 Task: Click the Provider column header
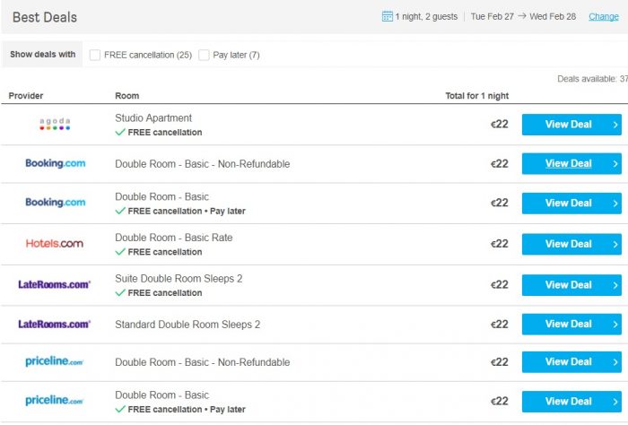[x=26, y=96]
